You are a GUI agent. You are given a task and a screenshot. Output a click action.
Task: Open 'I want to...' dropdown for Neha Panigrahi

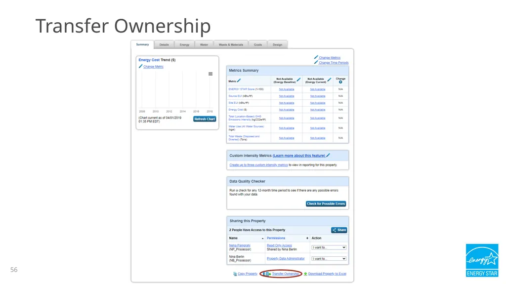[329, 247]
